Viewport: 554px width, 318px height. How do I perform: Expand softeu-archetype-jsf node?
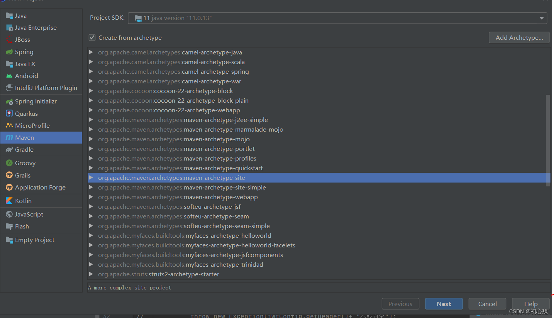coord(91,206)
